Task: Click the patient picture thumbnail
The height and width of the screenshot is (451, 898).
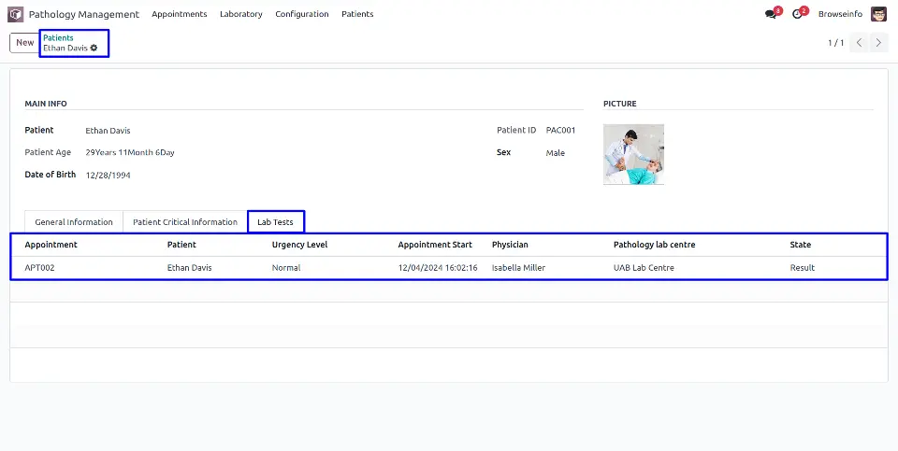Action: tap(633, 154)
